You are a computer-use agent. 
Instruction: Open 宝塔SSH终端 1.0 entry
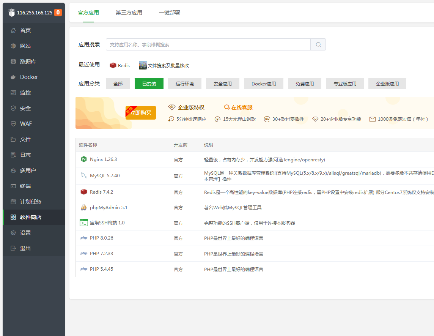click(107, 223)
